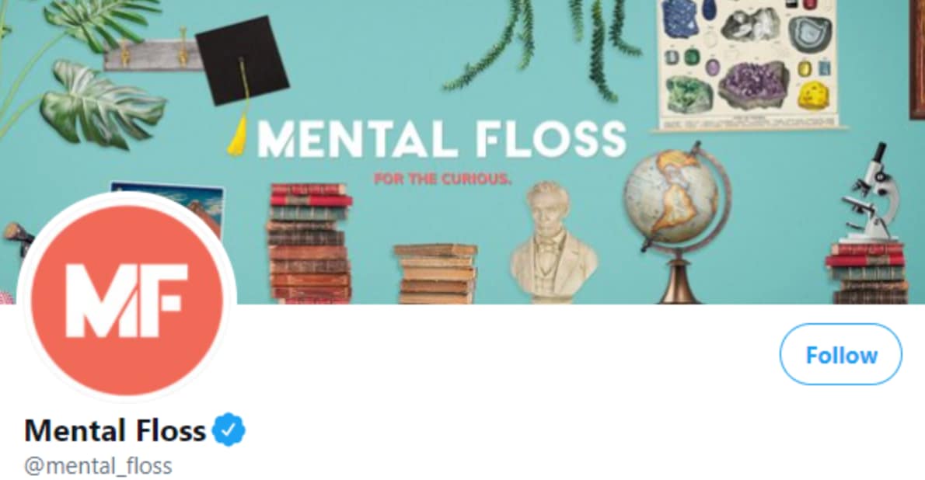Click the Follow button
This screenshot has width=925, height=480.
coord(840,354)
